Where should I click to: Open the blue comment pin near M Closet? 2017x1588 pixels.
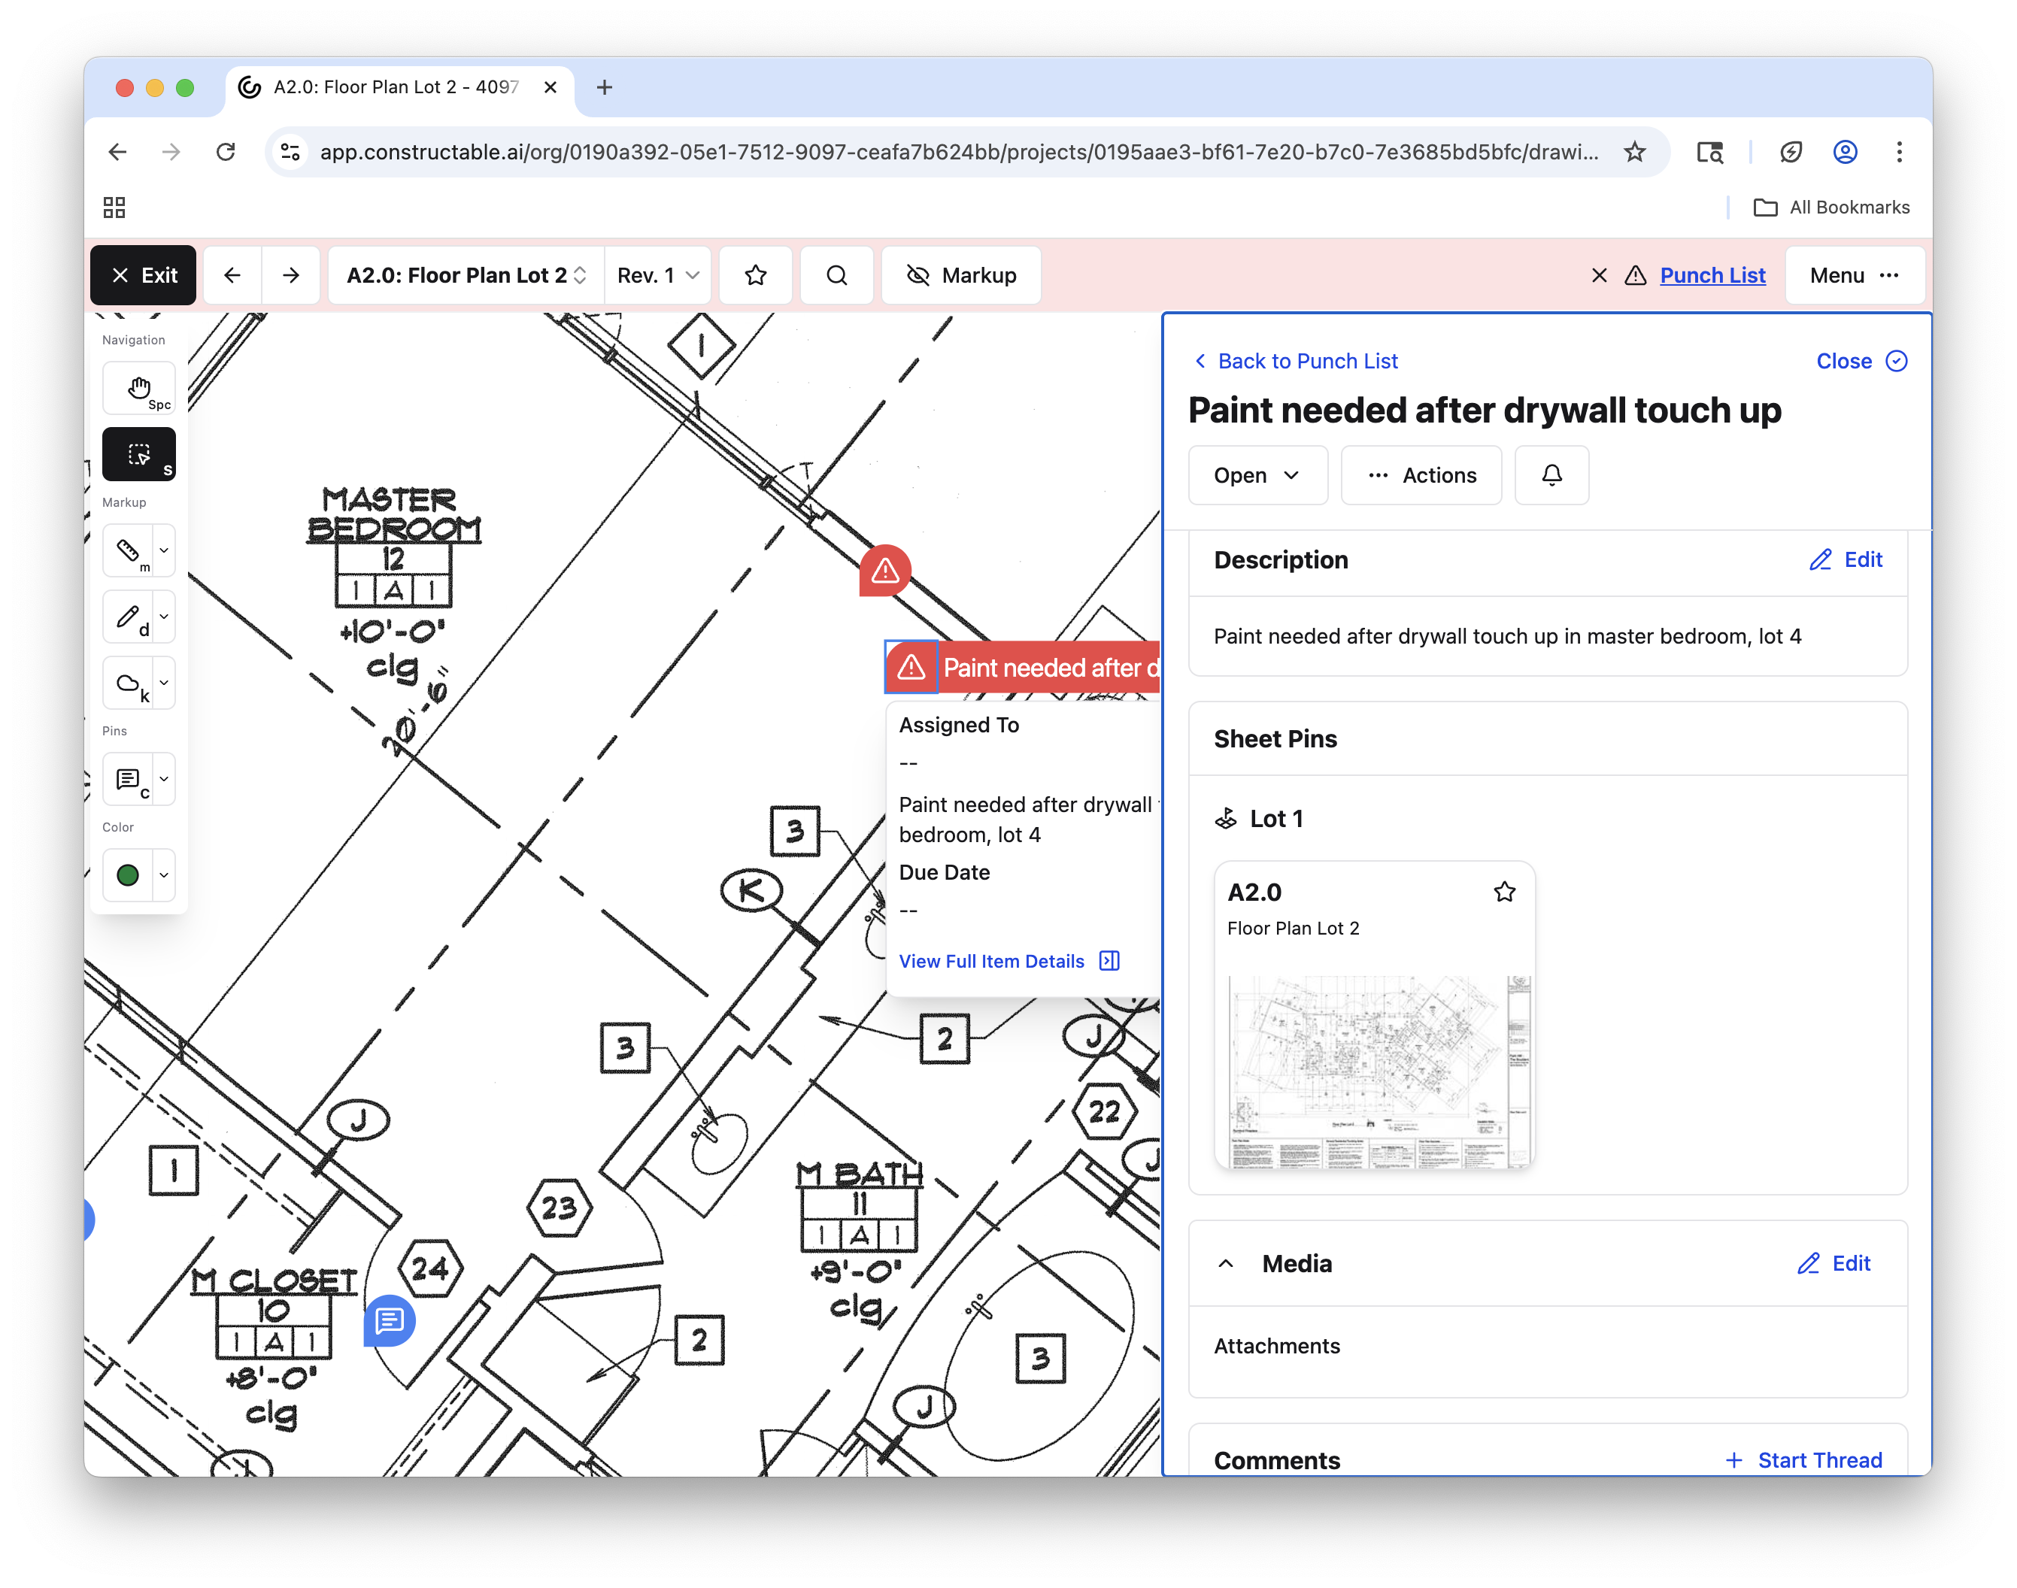(x=389, y=1320)
